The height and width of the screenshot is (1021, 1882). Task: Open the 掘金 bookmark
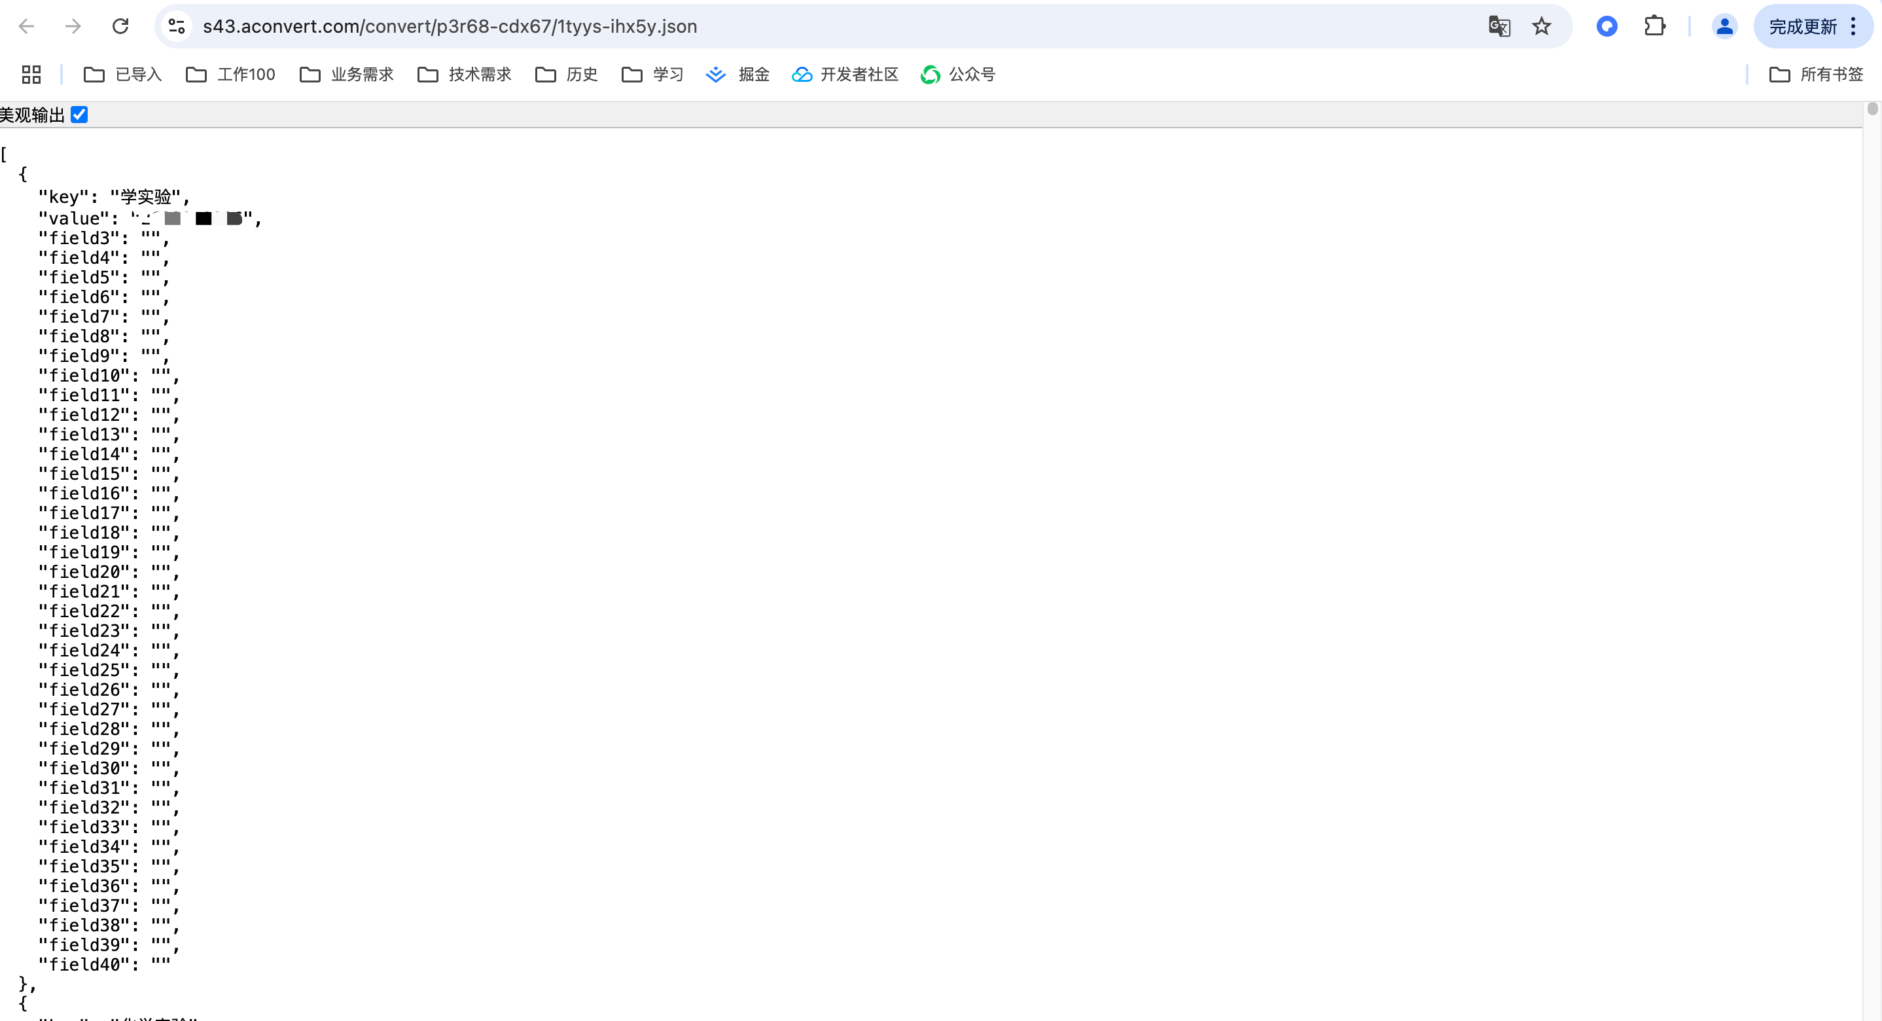738,75
